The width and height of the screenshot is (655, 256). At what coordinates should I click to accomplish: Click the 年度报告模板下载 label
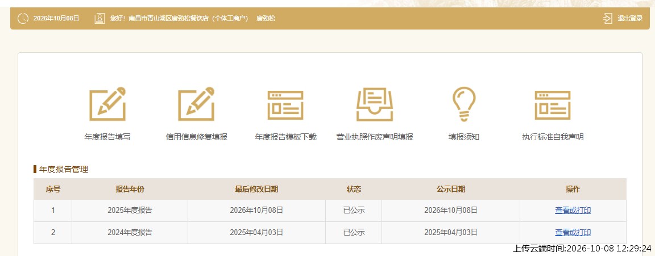(286, 137)
